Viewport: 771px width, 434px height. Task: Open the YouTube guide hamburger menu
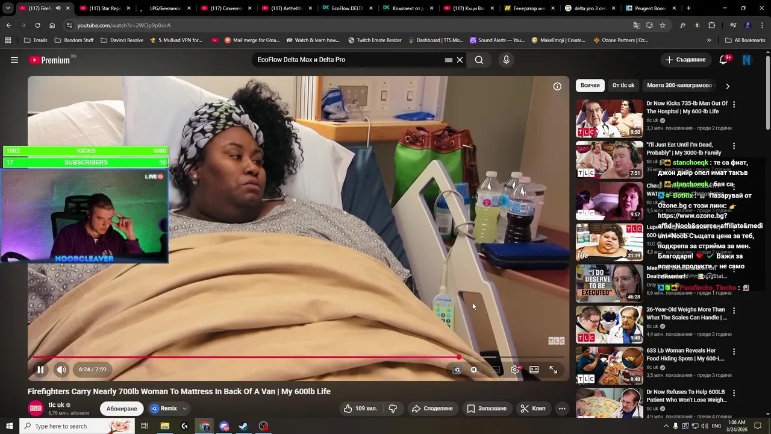coord(14,60)
